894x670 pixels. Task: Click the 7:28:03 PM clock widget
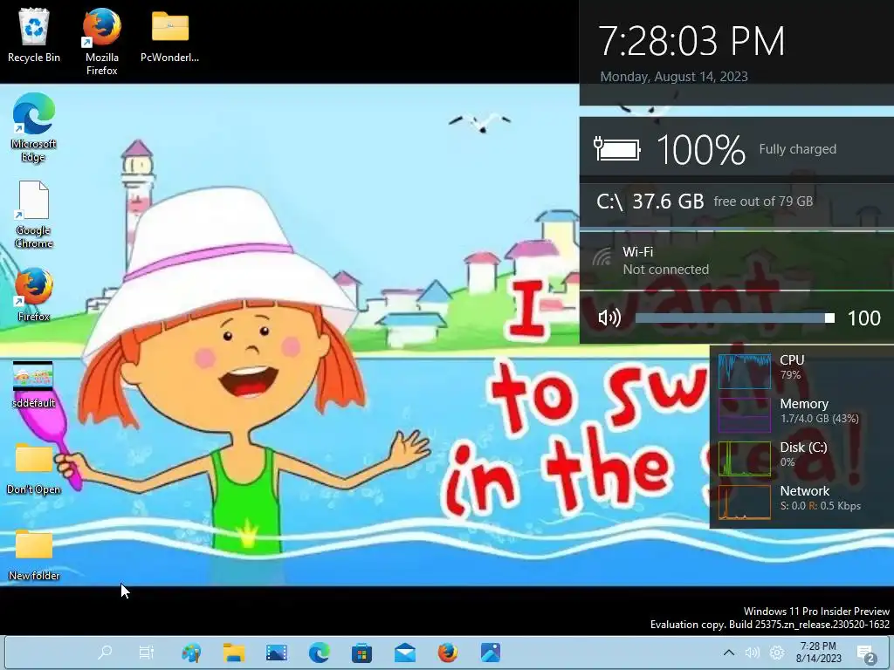pos(691,41)
